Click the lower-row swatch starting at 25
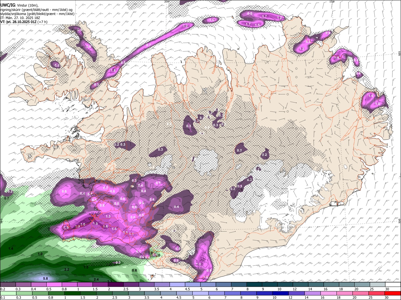The image size is (401, 300). point(376,293)
